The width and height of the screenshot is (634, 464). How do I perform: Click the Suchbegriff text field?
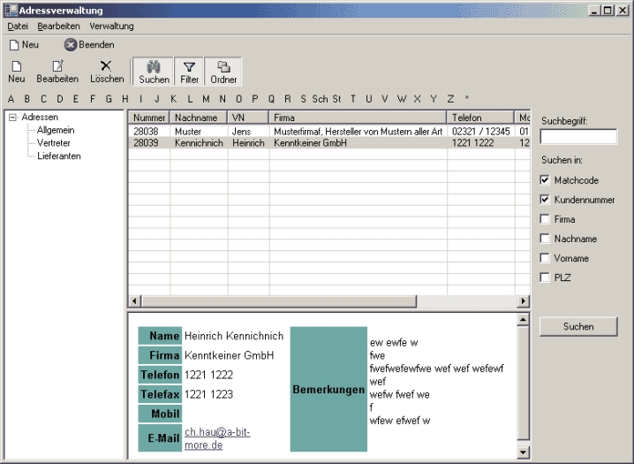pos(578,137)
